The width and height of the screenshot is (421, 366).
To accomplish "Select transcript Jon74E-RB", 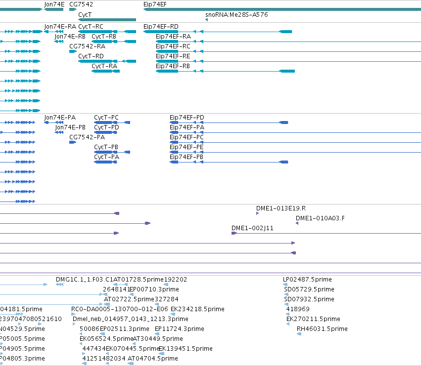I will (x=70, y=37).
